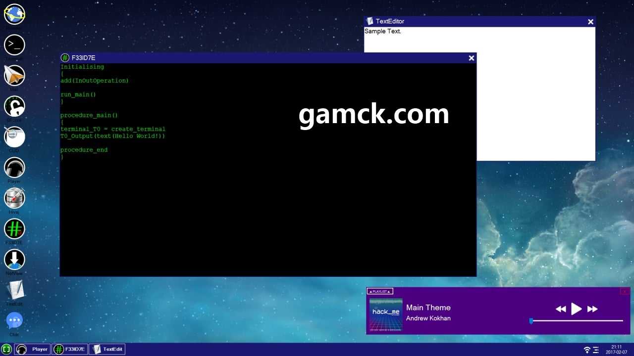
Task: Click the Sample Text line in TextEditor
Action: [383, 31]
